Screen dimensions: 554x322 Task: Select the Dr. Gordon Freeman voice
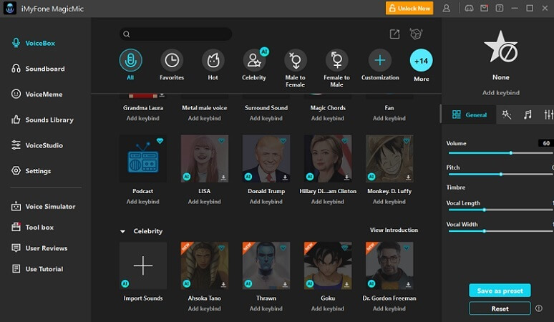click(389, 265)
